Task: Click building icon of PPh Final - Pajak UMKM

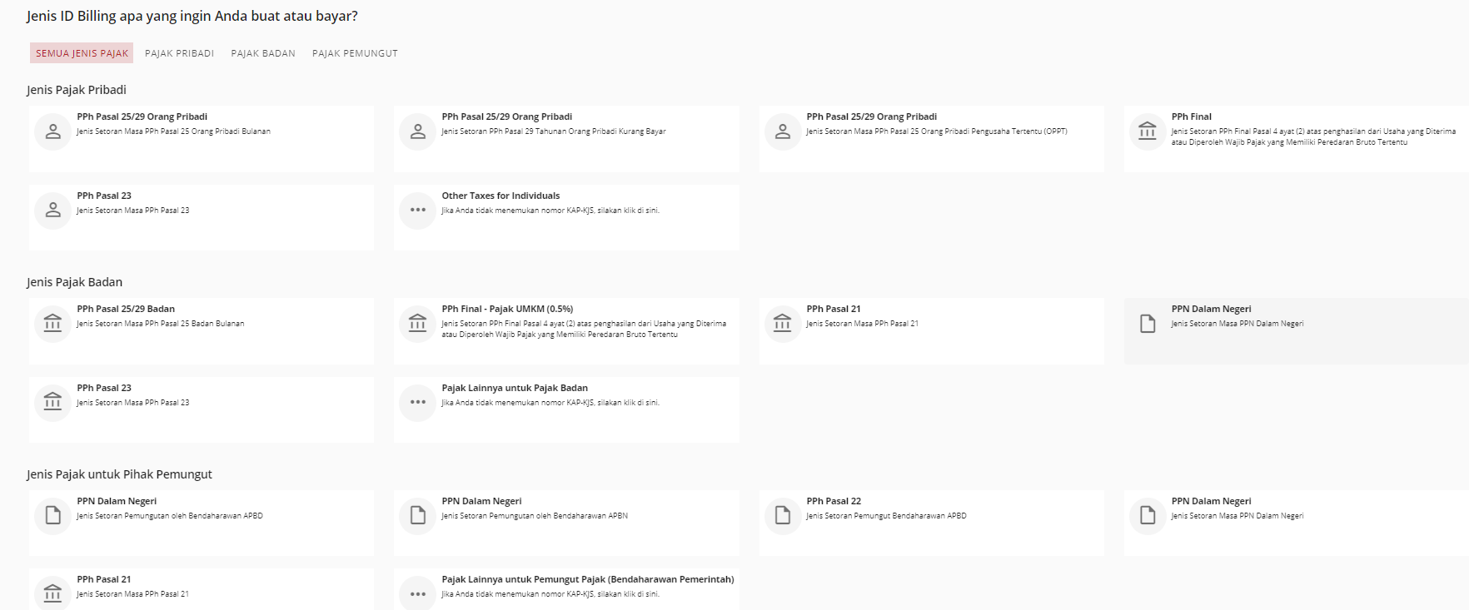Action: pos(418,324)
